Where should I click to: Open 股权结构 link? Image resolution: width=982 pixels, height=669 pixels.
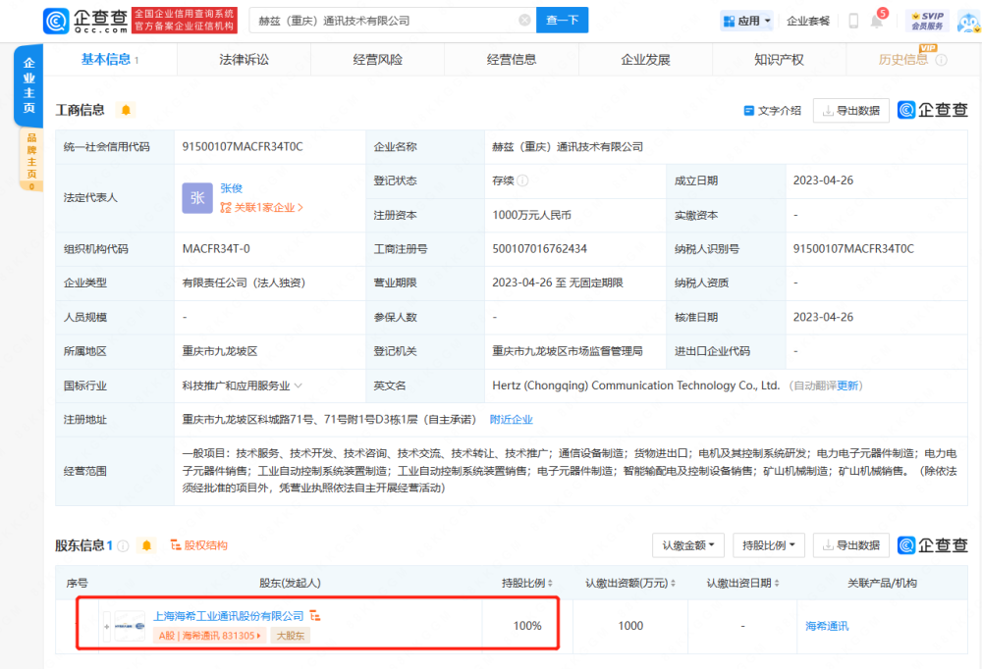tap(199, 545)
